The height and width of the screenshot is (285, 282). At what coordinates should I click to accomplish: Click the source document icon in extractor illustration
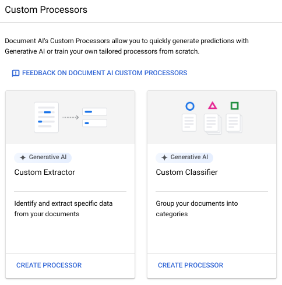tap(46, 117)
